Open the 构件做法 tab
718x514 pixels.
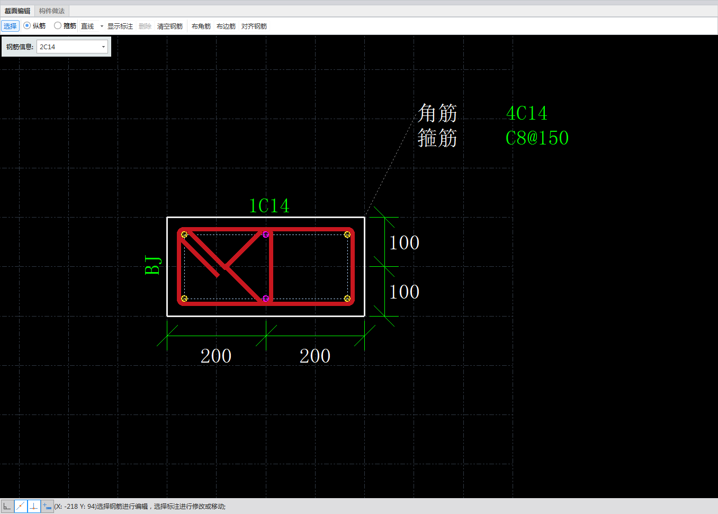[52, 11]
